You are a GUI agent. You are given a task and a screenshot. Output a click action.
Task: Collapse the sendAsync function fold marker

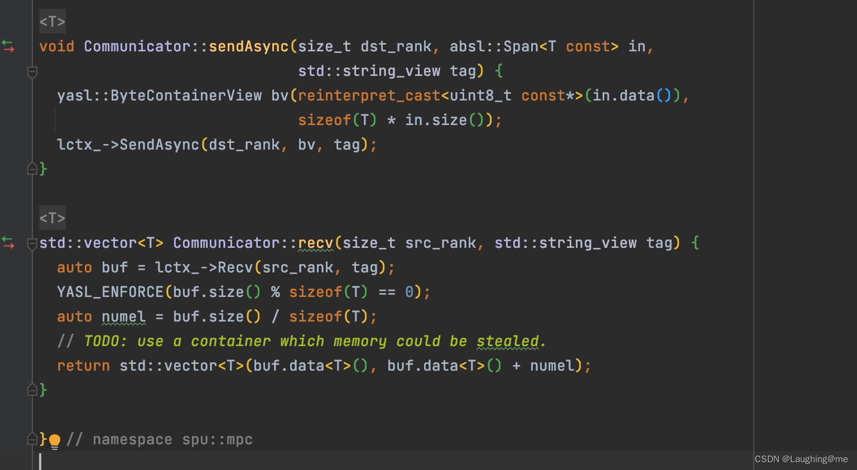(32, 71)
